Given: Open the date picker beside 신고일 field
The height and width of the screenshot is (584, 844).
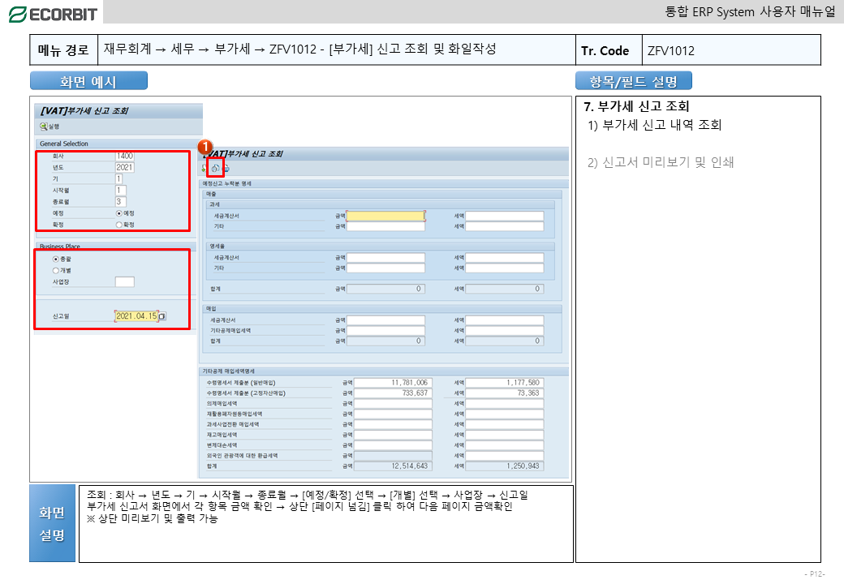Looking at the screenshot, I should 162,316.
